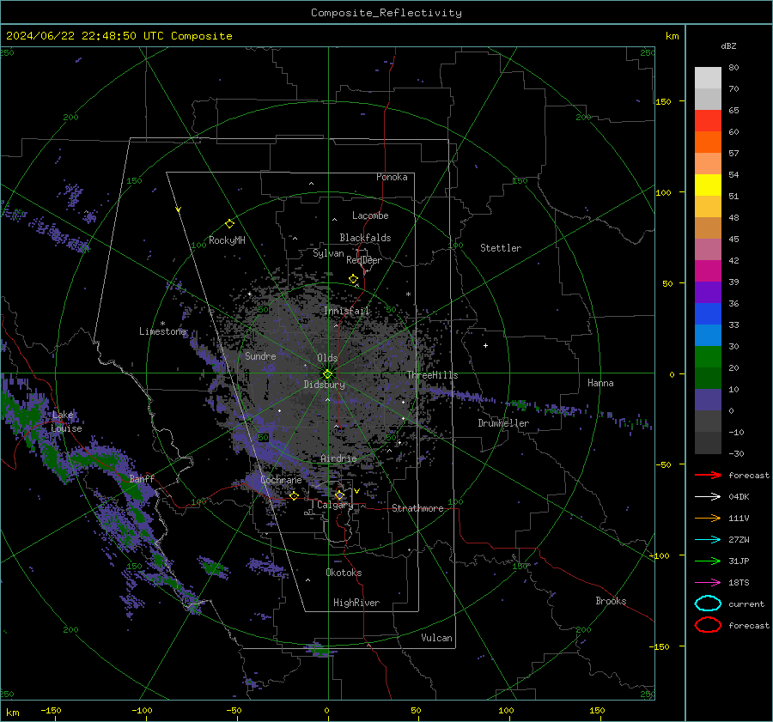Image resolution: width=773 pixels, height=722 pixels.
Task: Click the Lake Louise label
Action: (x=66, y=422)
